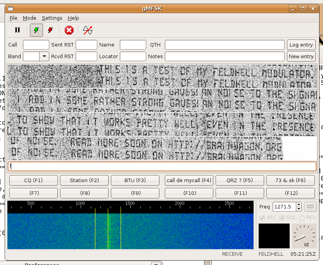Click the Sent RST input field
This screenshot has width=323, height=265.
coord(86,45)
